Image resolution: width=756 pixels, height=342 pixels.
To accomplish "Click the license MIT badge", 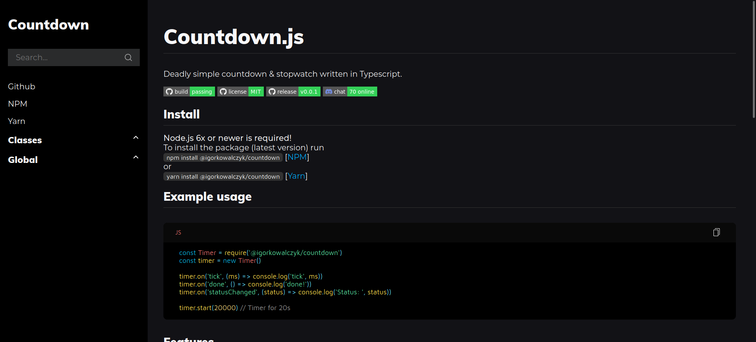I will [x=240, y=92].
